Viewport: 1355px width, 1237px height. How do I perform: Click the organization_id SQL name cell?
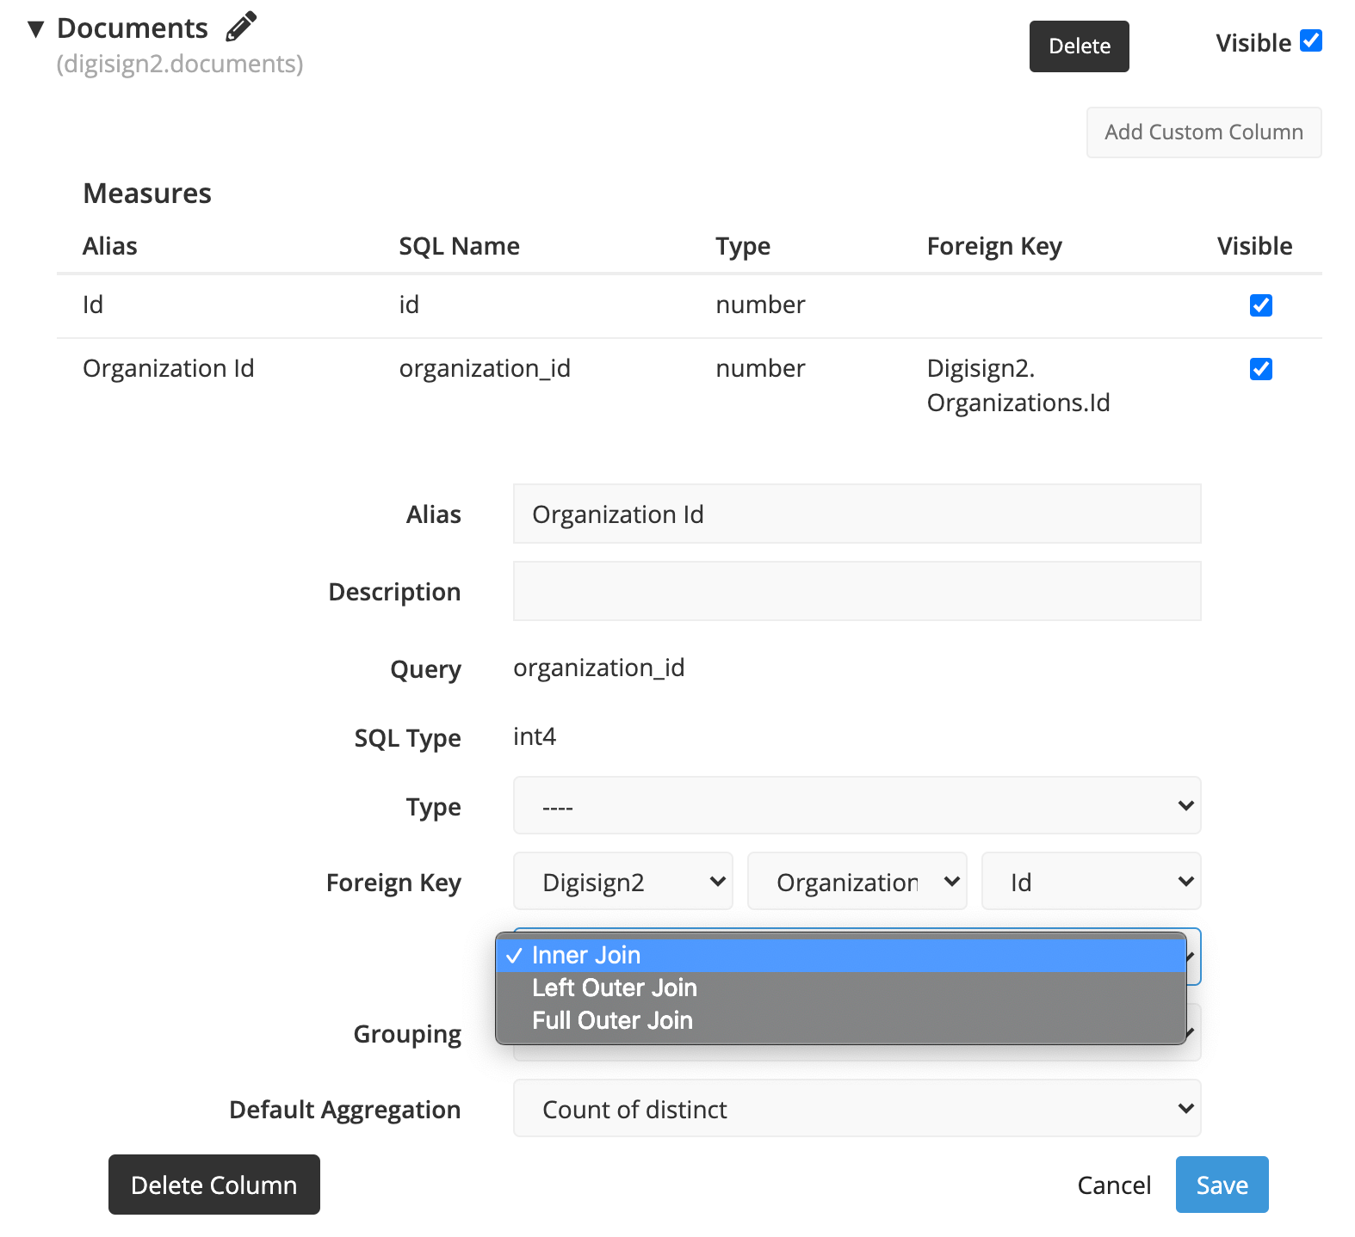pos(485,369)
